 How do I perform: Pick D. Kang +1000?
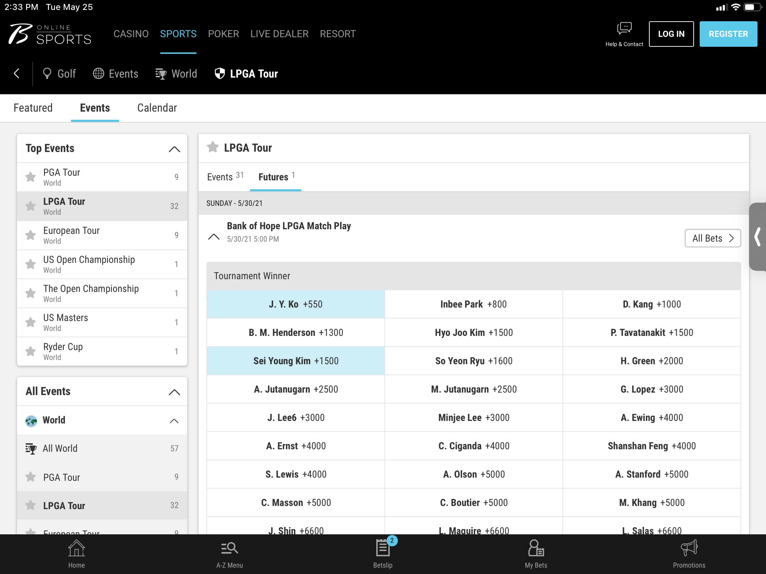point(651,304)
